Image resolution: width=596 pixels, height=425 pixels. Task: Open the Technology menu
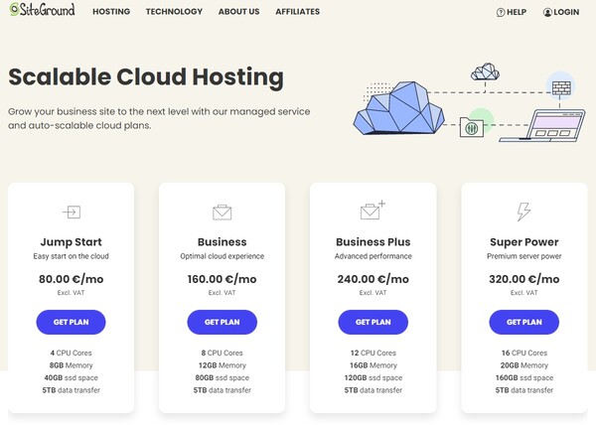point(174,13)
